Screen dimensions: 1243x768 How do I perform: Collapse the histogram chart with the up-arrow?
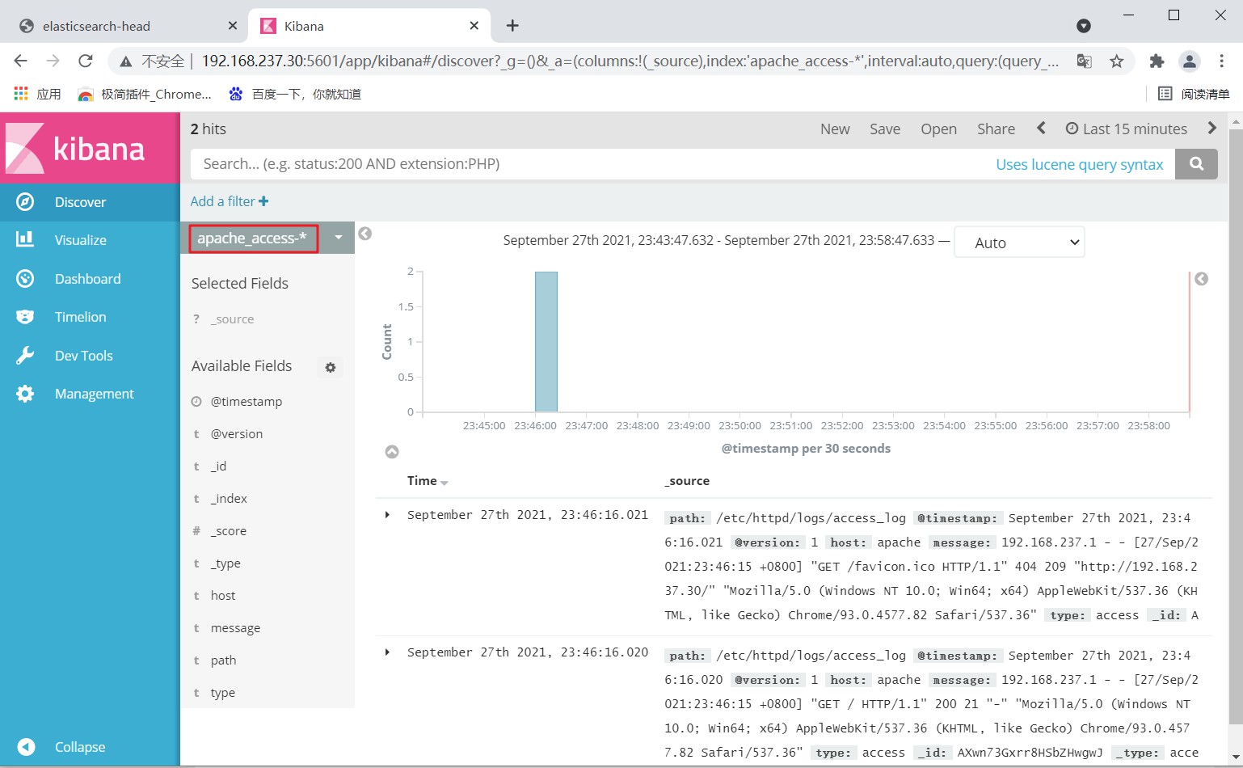392,452
